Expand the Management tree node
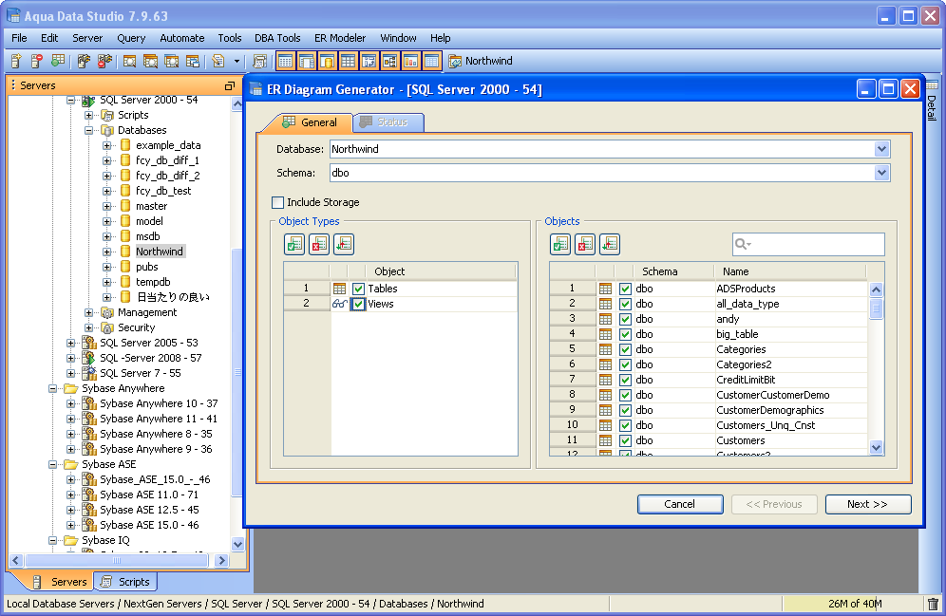The width and height of the screenshot is (946, 616). coord(88,312)
